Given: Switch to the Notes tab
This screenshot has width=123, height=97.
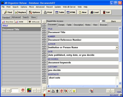Looking at the screenshot, I should click(88, 25).
